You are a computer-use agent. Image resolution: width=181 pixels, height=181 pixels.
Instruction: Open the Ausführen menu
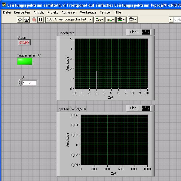[x=69, y=12]
